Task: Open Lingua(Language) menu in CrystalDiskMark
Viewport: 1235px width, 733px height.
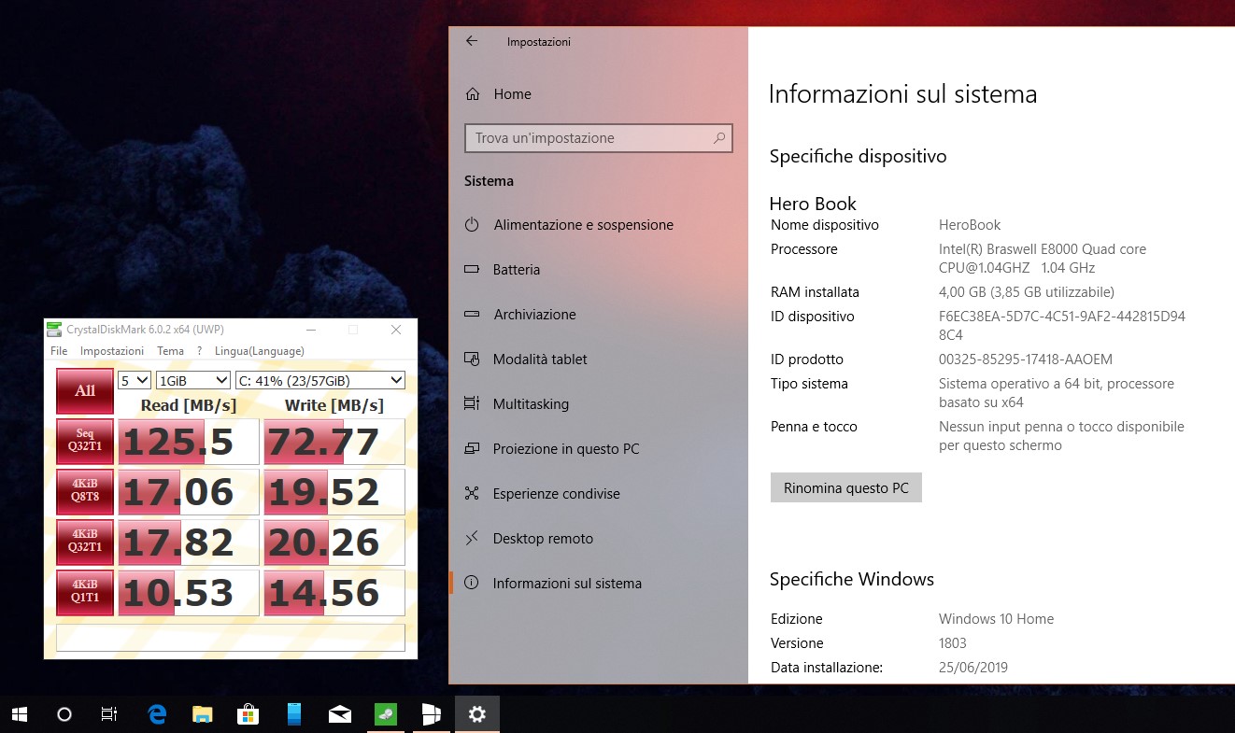Action: pyautogui.click(x=260, y=351)
